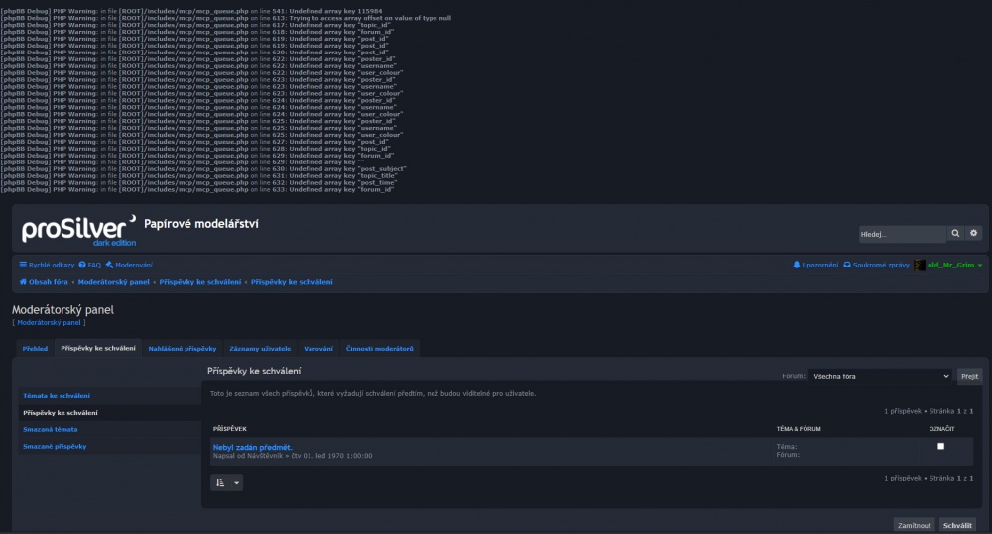Click the Návštěvník author name
The width and height of the screenshot is (992, 534).
click(265, 456)
